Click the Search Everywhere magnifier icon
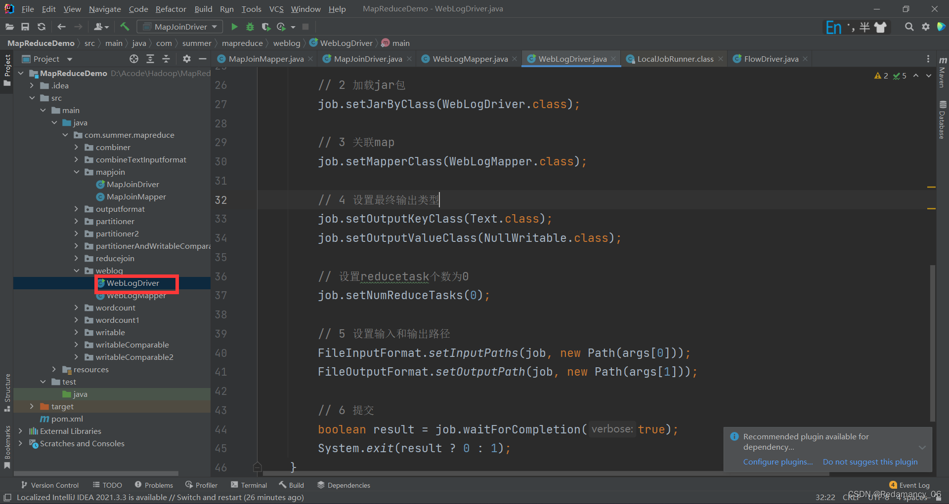The width and height of the screenshot is (949, 504). click(909, 27)
